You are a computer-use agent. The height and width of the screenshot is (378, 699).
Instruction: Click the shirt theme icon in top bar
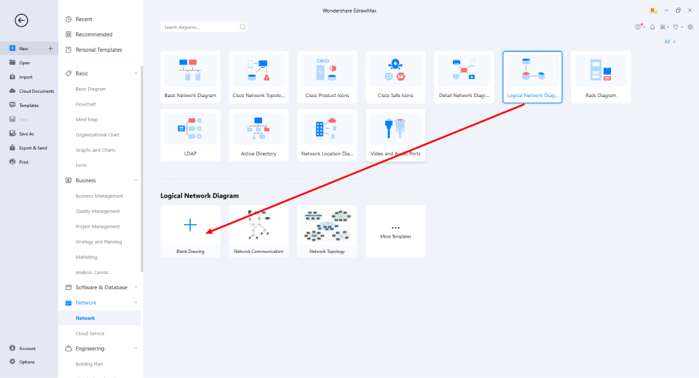676,27
